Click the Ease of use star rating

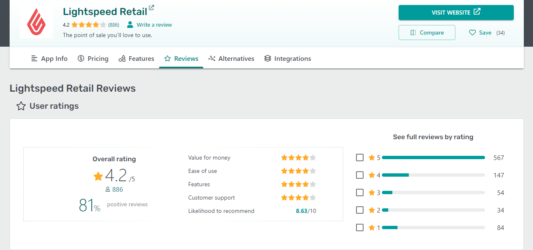point(298,171)
